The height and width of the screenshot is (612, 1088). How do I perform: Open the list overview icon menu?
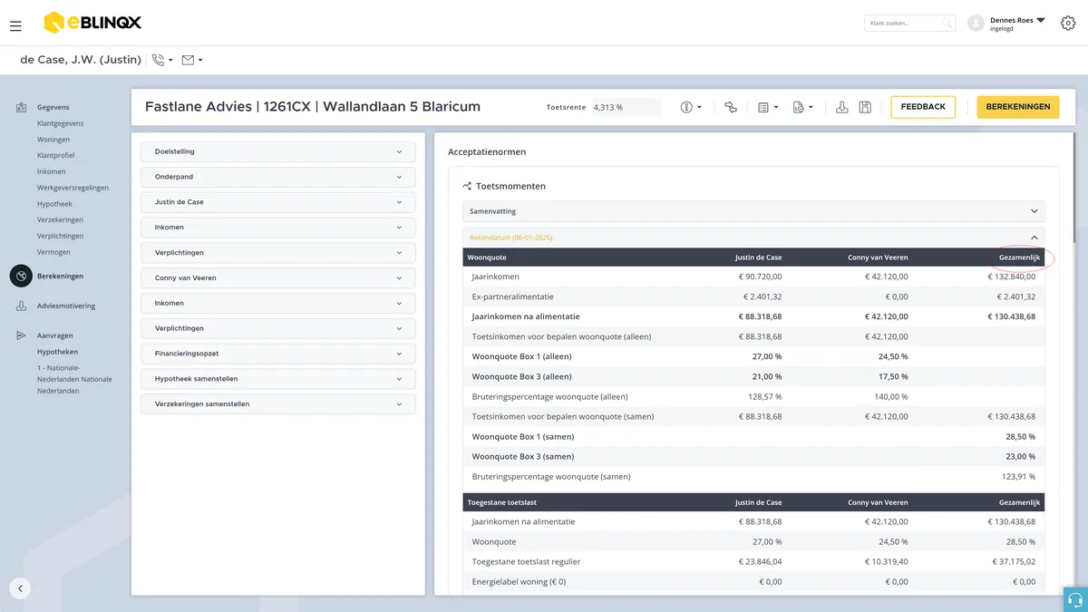[768, 107]
